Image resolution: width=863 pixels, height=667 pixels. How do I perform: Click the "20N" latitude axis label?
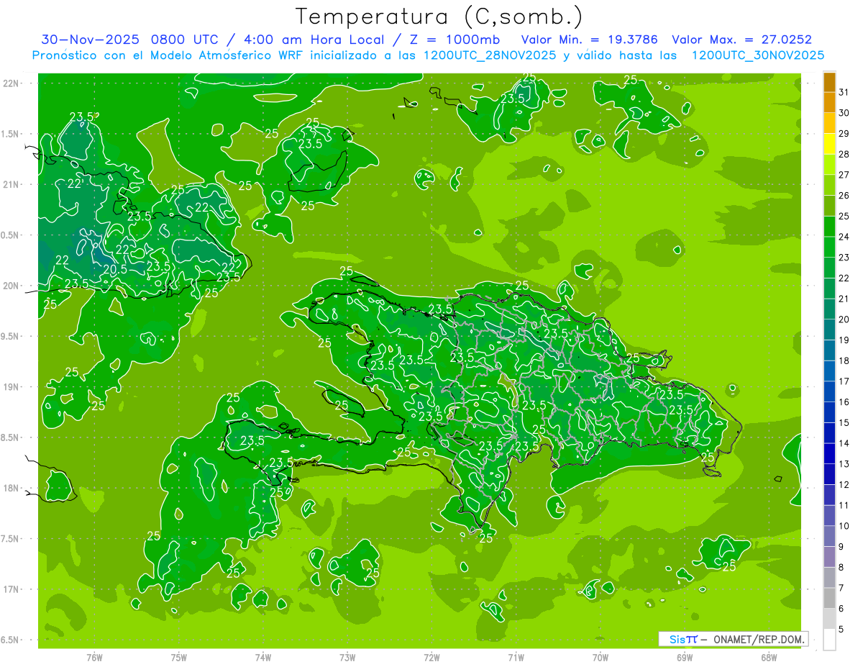(10, 286)
